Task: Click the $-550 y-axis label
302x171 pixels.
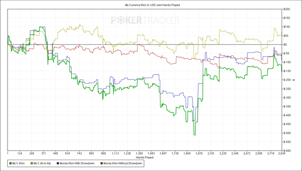Action: (x=287, y=142)
